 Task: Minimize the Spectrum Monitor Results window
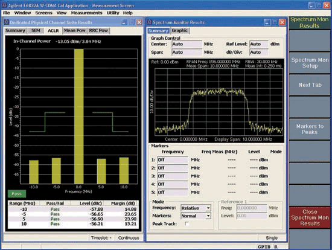(x=267, y=22)
